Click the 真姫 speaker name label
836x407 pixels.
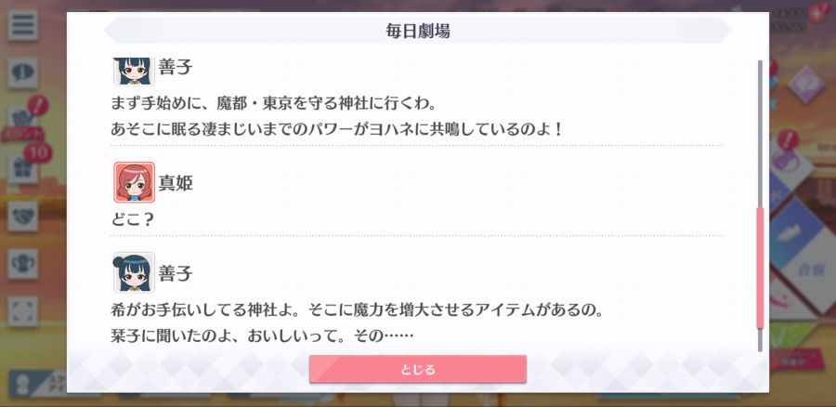pos(176,183)
